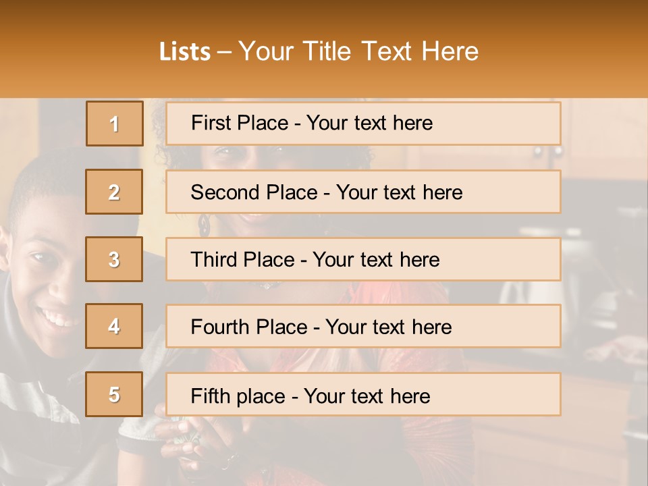Select the number 4 box
The image size is (648, 486).
(114, 326)
